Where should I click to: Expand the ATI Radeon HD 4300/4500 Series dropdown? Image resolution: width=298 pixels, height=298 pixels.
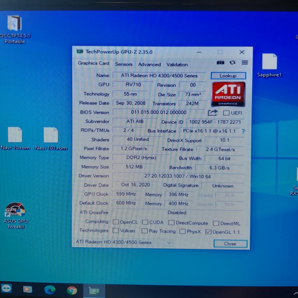[123, 242]
